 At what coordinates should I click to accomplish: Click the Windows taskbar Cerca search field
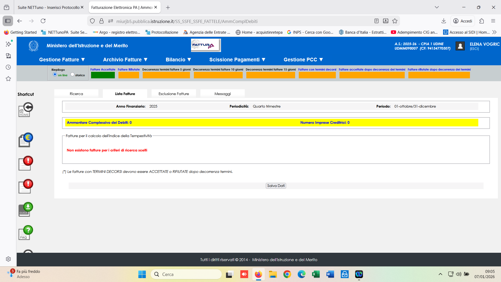coord(186,274)
